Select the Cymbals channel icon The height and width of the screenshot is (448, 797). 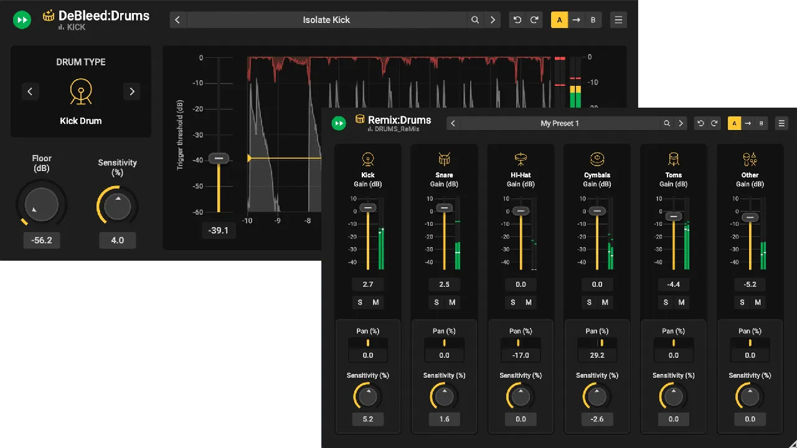point(597,159)
